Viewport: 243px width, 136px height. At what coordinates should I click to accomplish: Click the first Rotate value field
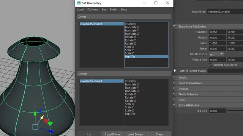pyautogui.click(x=217, y=38)
